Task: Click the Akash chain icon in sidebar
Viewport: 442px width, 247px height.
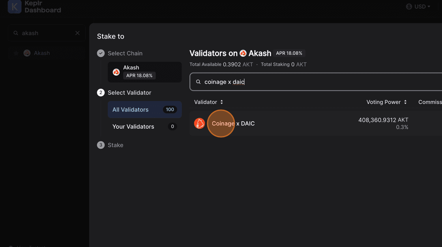Action: point(27,53)
